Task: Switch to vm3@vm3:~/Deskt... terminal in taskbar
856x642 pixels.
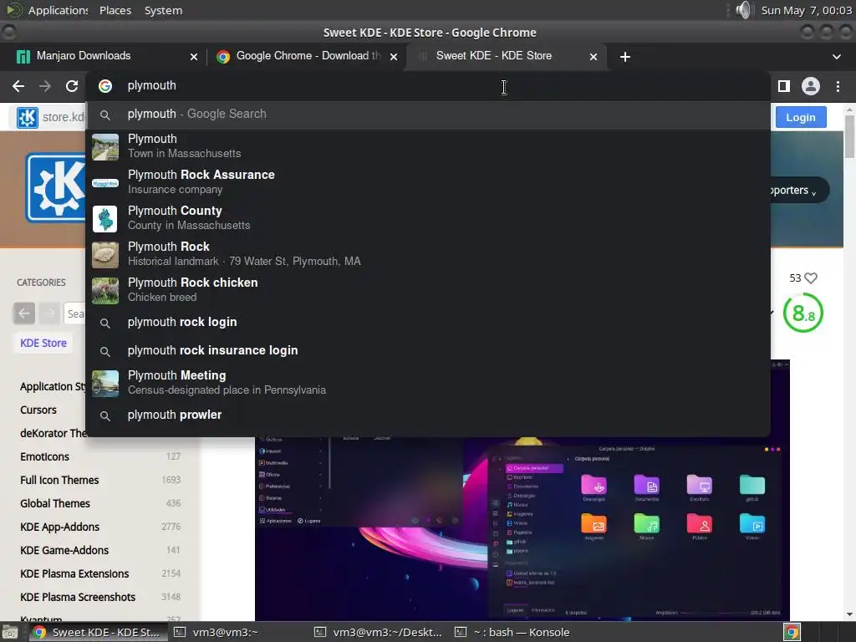Action: [x=379, y=633]
